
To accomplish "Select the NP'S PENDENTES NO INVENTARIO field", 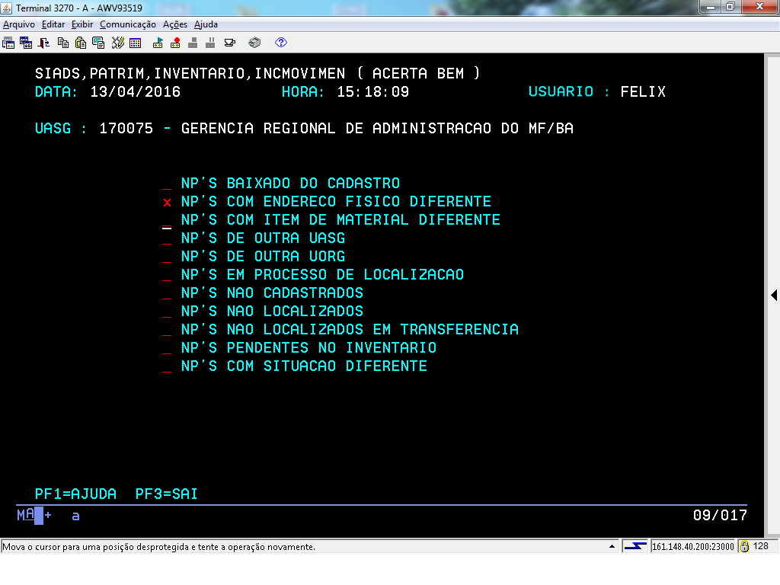I will tap(167, 348).
